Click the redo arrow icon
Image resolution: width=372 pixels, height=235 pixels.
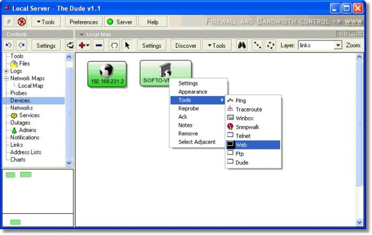[22, 45]
